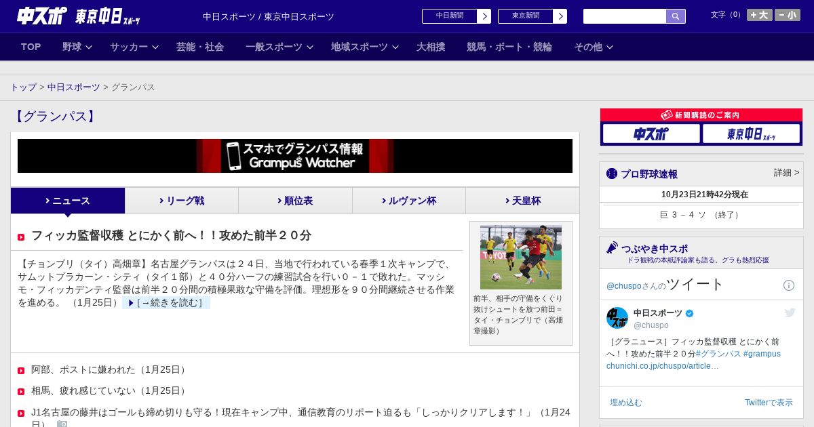814x427 pixels.
Task: Expand the 地域スポーツ navigation menu
Action: tap(364, 47)
